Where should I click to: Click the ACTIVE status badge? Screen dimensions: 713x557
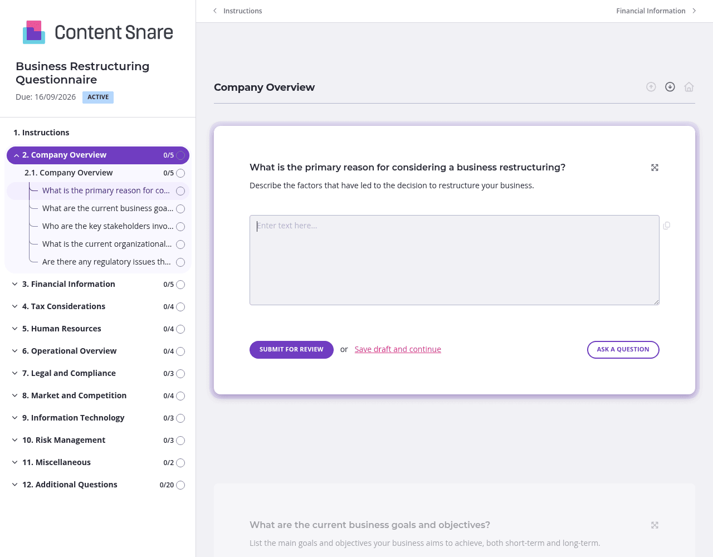coord(98,97)
